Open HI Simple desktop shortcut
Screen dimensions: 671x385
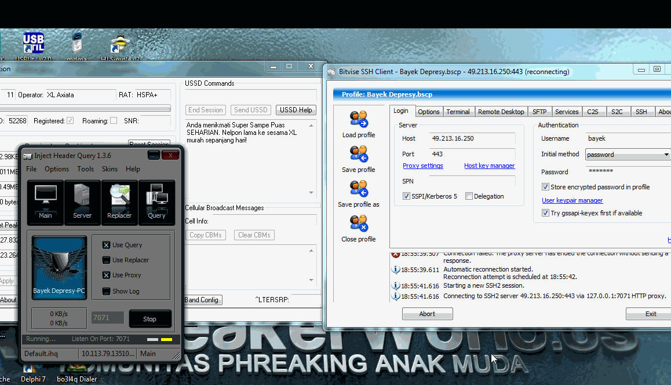pos(120,43)
